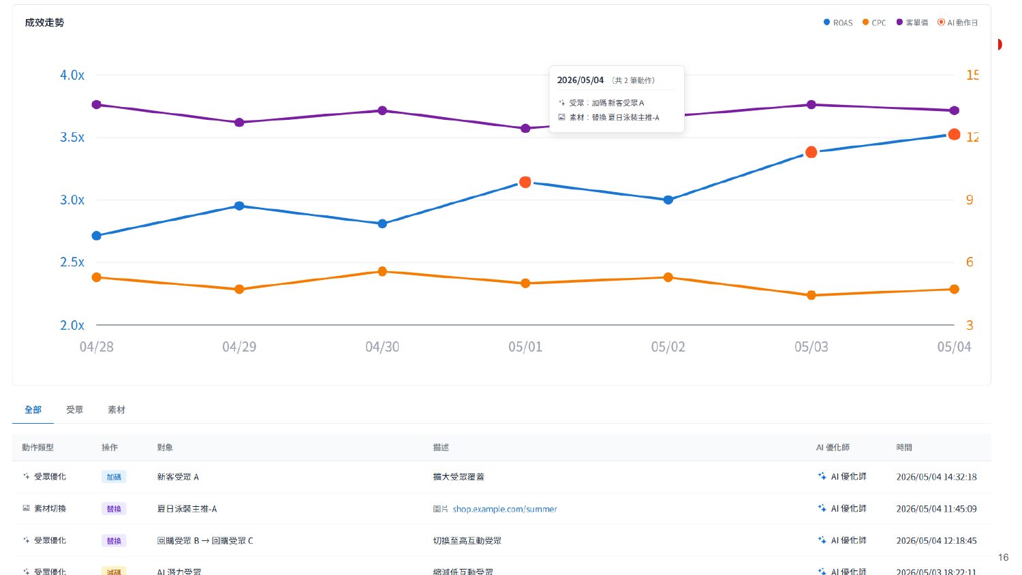The image size is (1022, 575).
Task: Click the 新客受眾 A cell
Action: tap(178, 477)
